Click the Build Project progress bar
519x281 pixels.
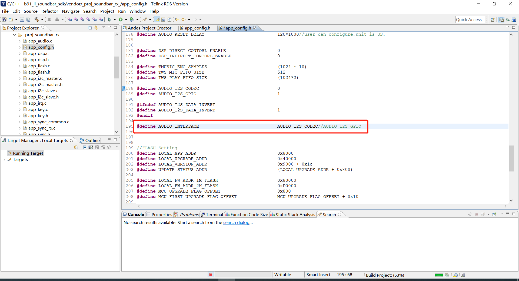coord(385,275)
